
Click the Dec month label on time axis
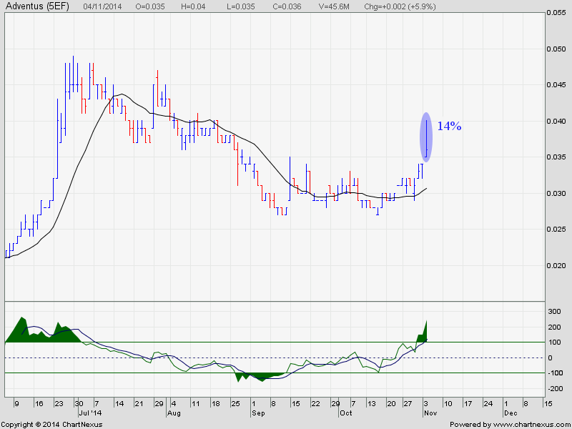[x=511, y=413]
